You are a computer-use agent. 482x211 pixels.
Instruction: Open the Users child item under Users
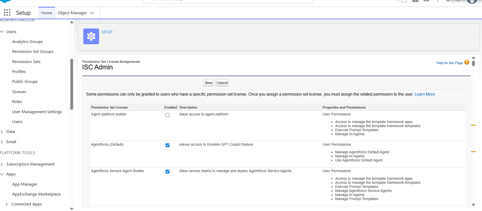coord(17,122)
